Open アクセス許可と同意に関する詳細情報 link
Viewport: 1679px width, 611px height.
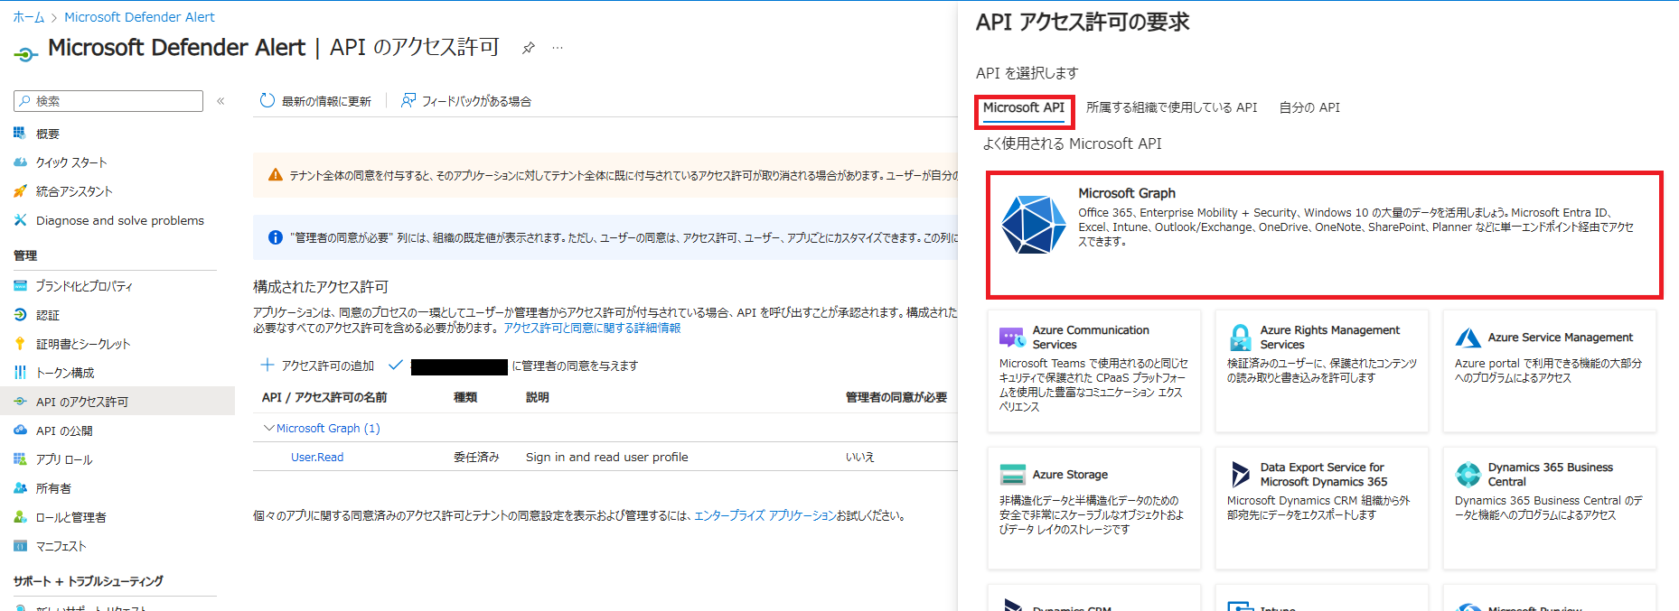(x=592, y=328)
